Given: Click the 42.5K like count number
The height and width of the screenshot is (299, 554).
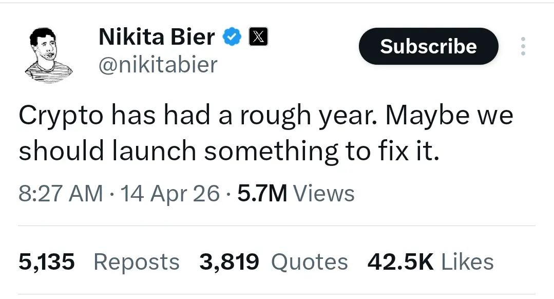Looking at the screenshot, I should (400, 262).
